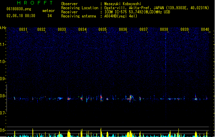The height and width of the screenshot is (137, 215).
Task: Click the 0834 time marker
Action: pos(82,29)
